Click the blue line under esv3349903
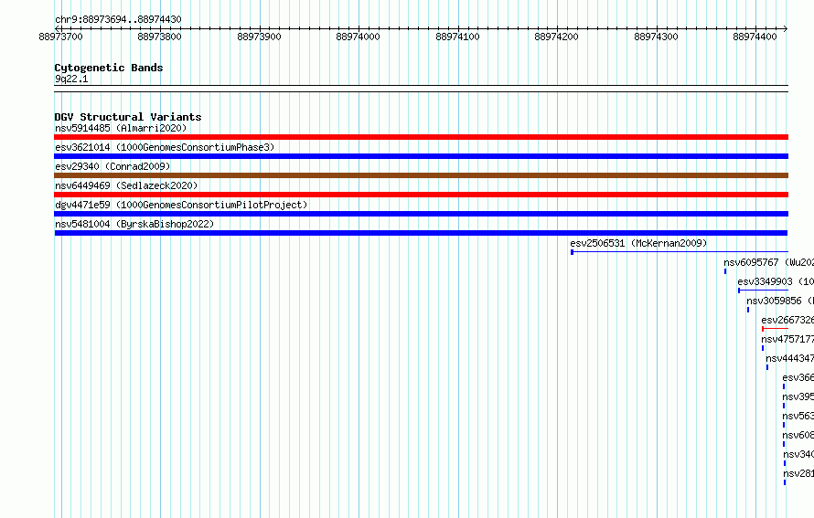Image resolution: width=814 pixels, height=518 pixels. click(x=763, y=291)
